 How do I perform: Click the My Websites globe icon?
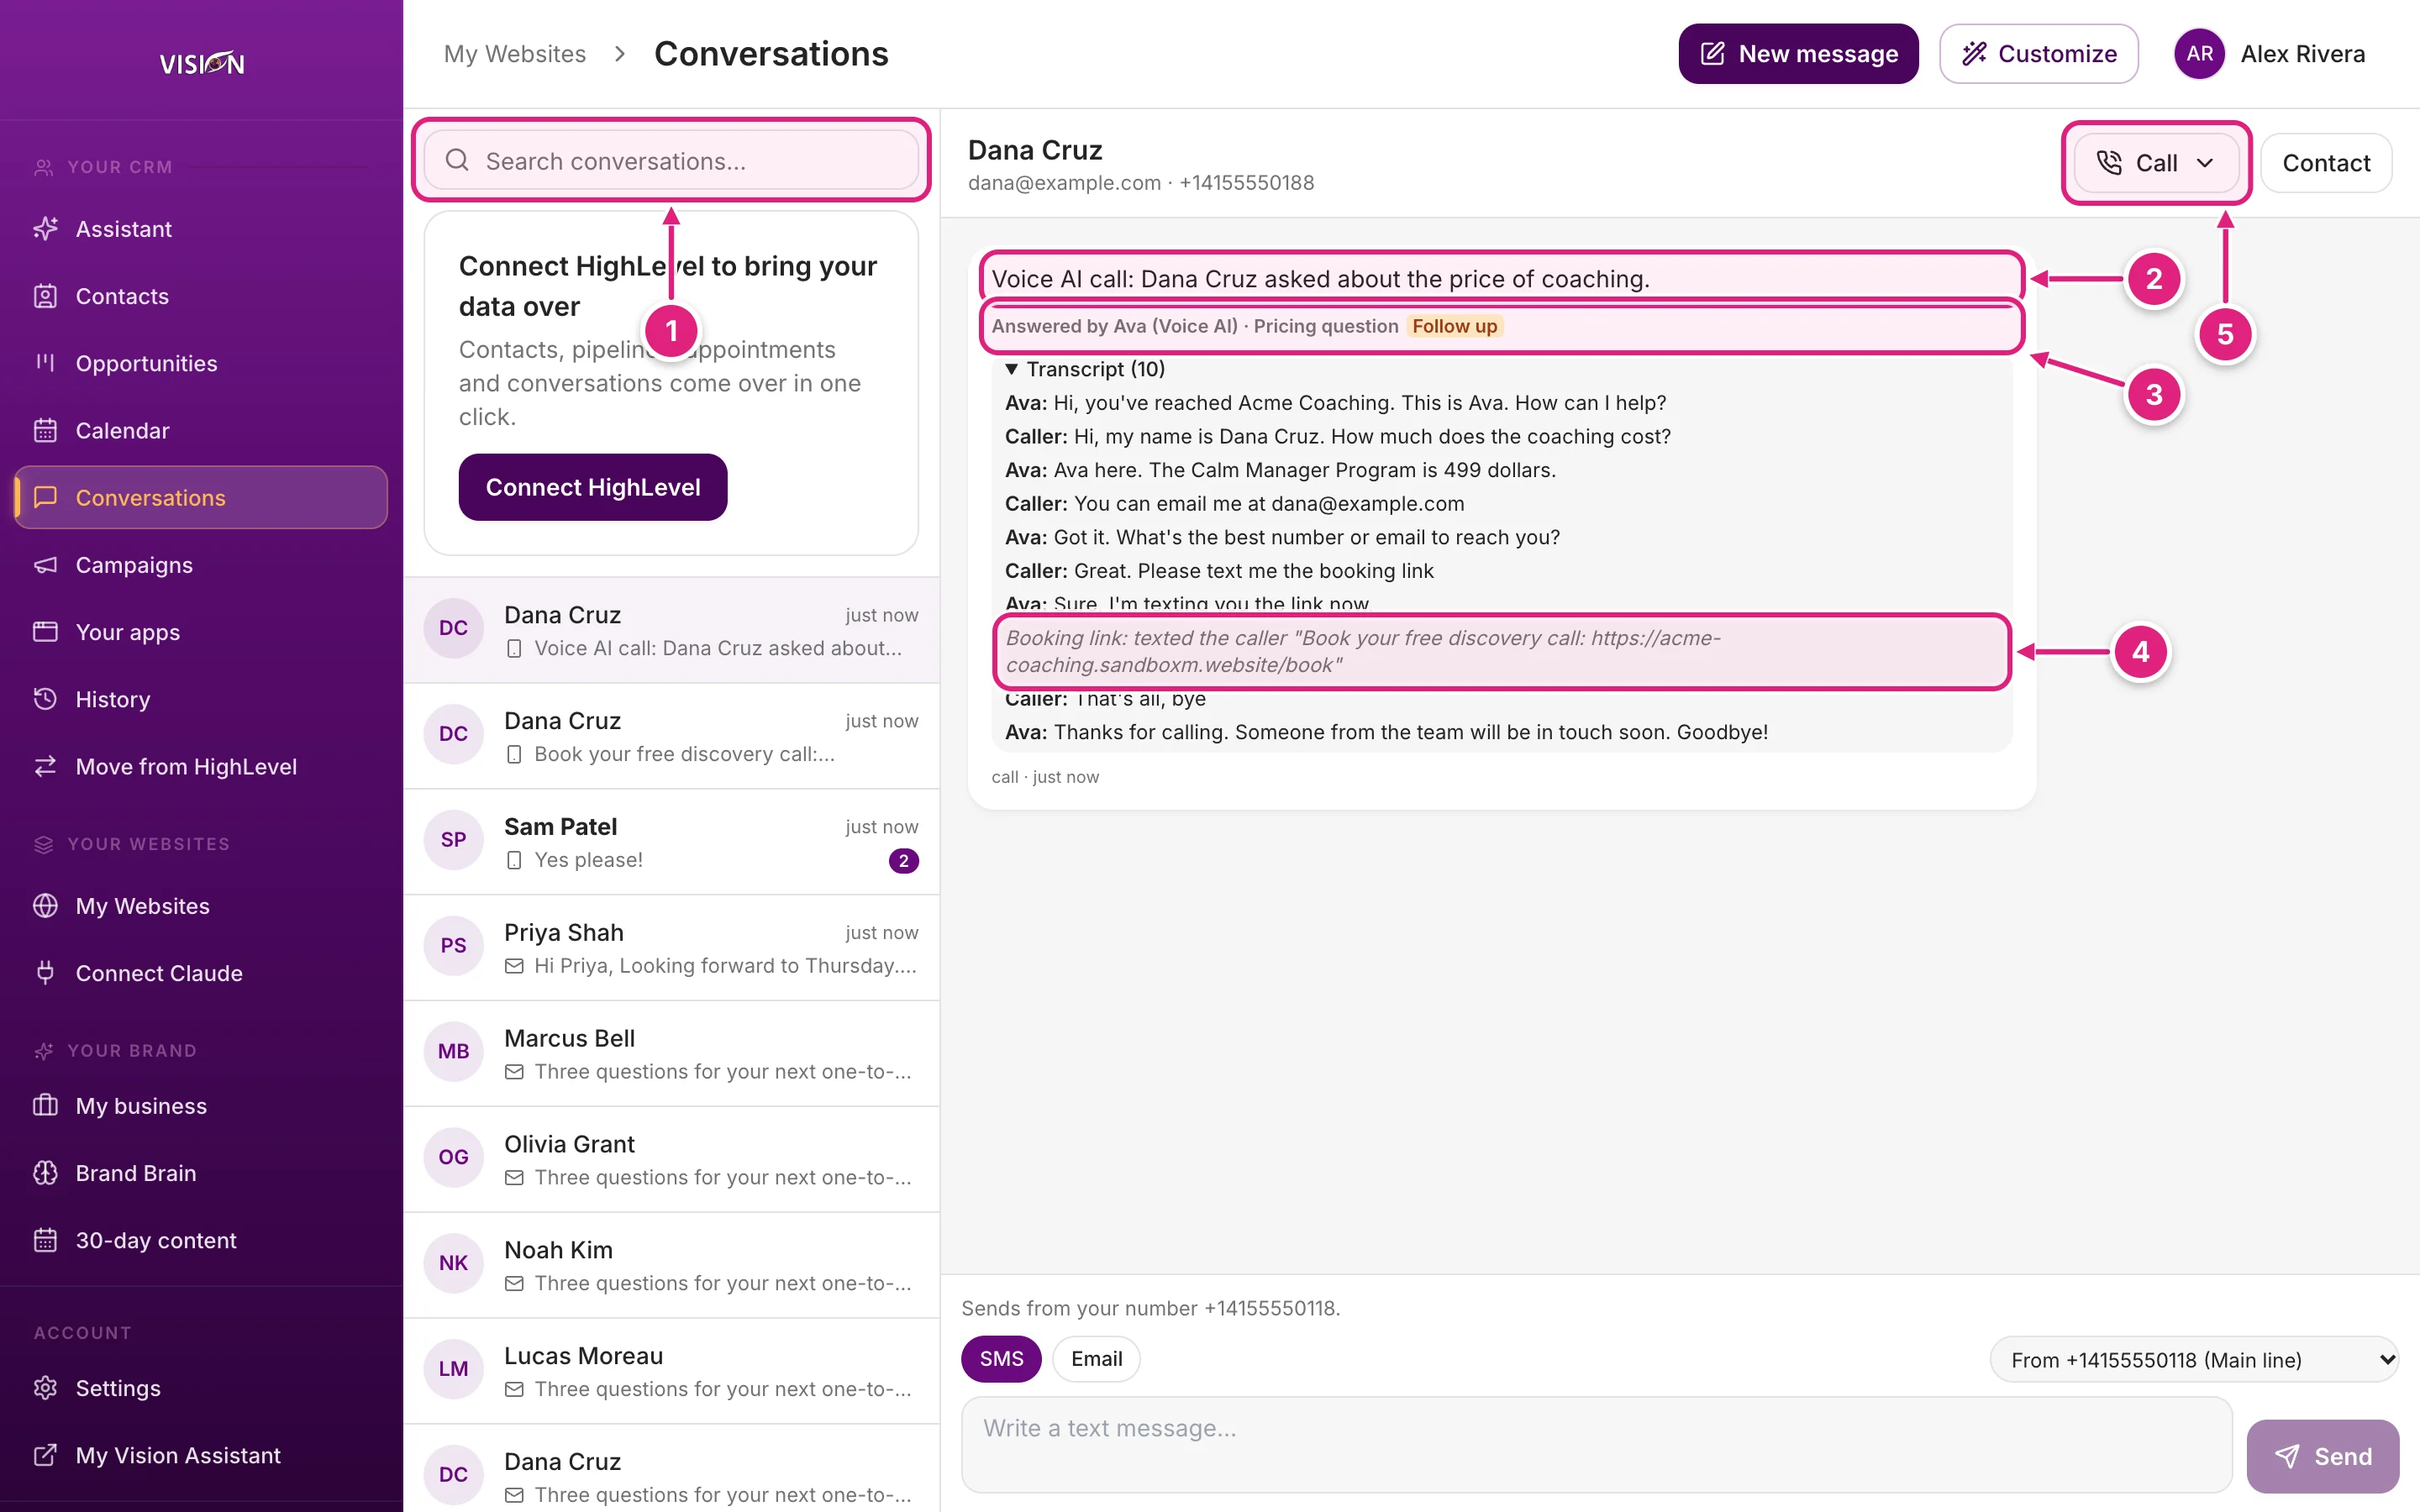[45, 906]
